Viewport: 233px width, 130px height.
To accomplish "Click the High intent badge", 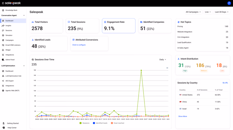I will click(x=185, y=71).
